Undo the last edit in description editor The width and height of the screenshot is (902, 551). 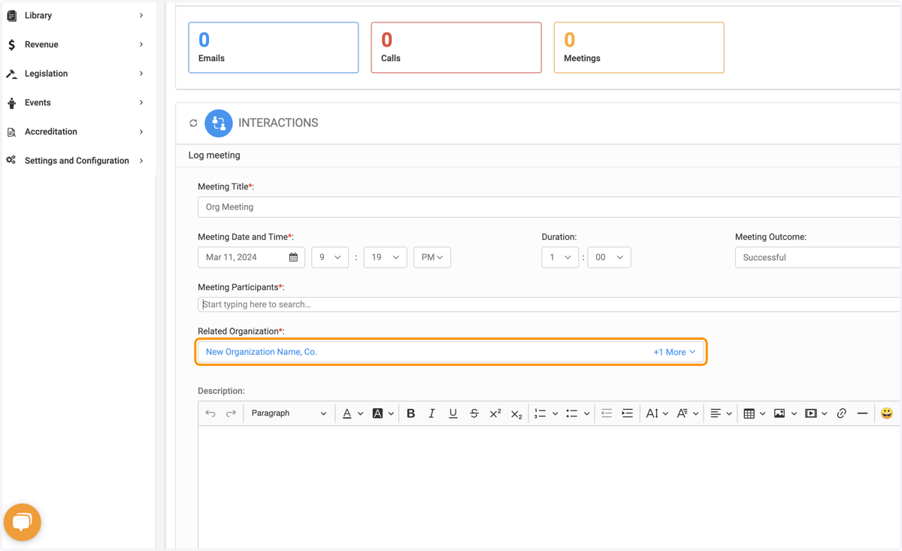tap(210, 413)
